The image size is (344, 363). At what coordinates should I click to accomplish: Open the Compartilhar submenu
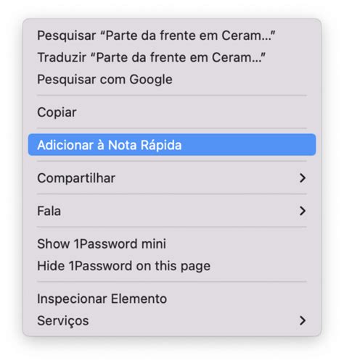(172, 178)
